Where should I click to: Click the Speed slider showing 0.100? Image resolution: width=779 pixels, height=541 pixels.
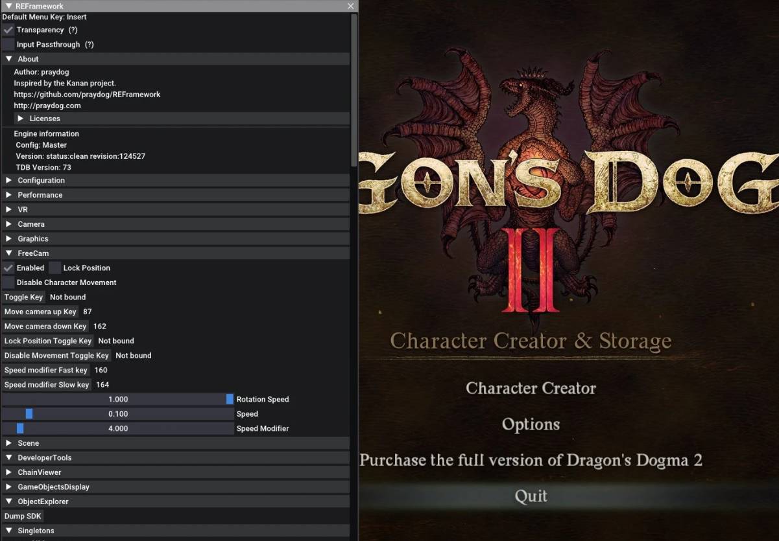coord(117,414)
